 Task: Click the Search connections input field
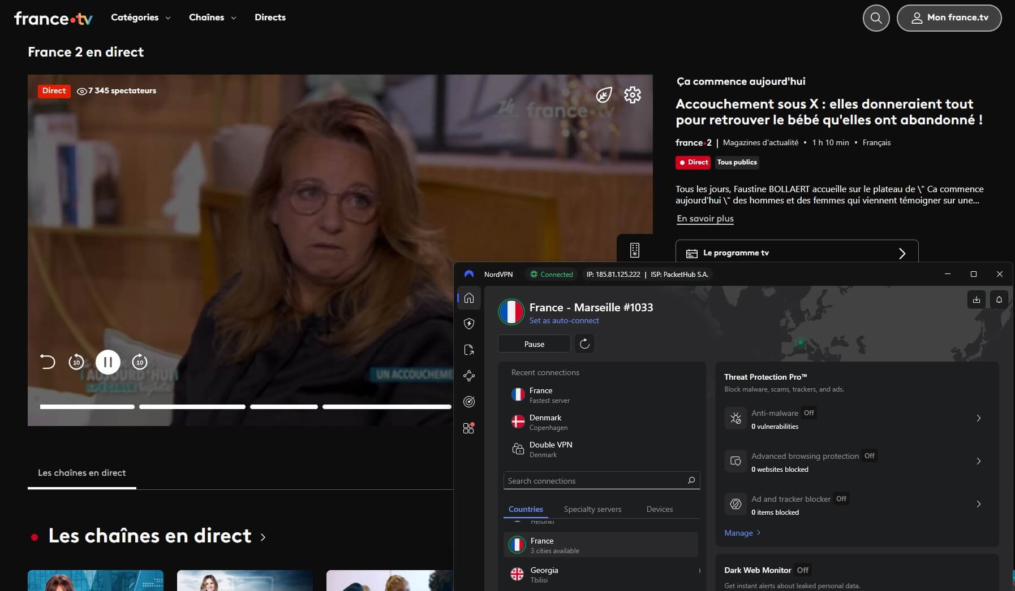tap(601, 480)
